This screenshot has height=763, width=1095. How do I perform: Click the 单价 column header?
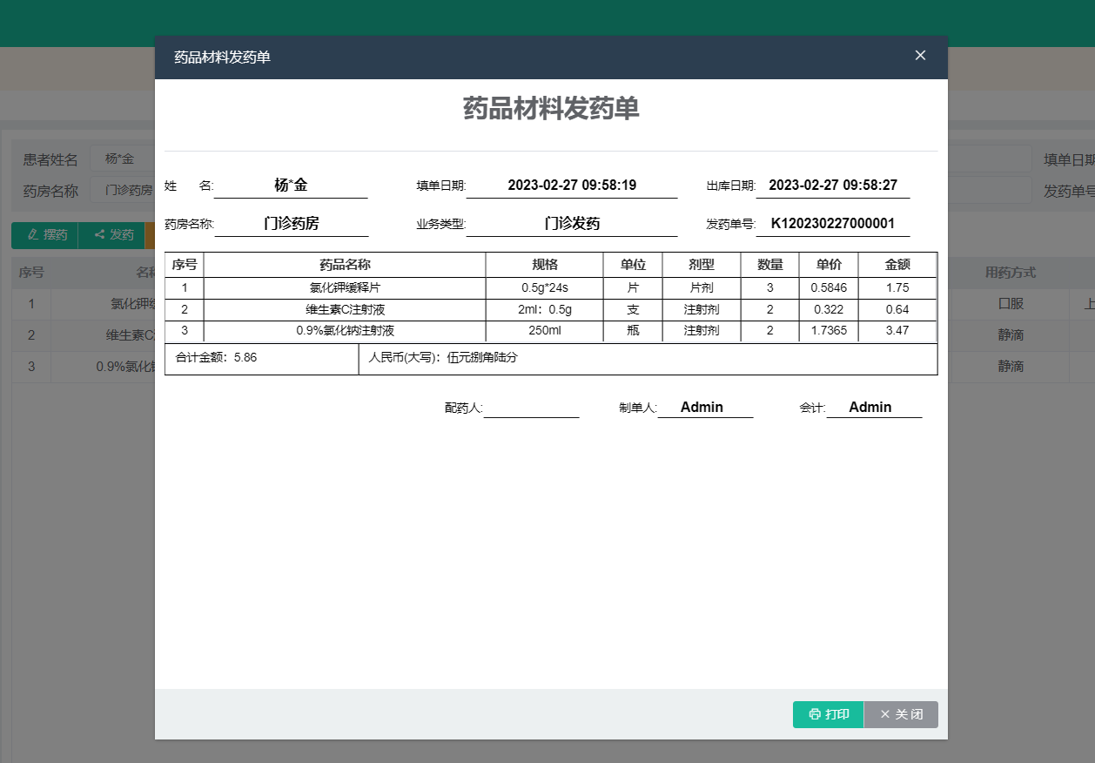[x=829, y=265]
